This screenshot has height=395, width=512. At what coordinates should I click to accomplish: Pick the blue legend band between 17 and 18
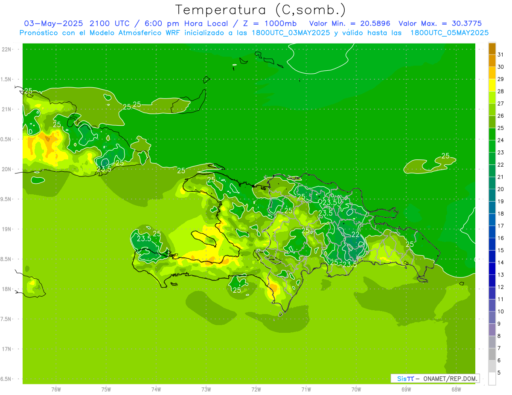click(492, 220)
